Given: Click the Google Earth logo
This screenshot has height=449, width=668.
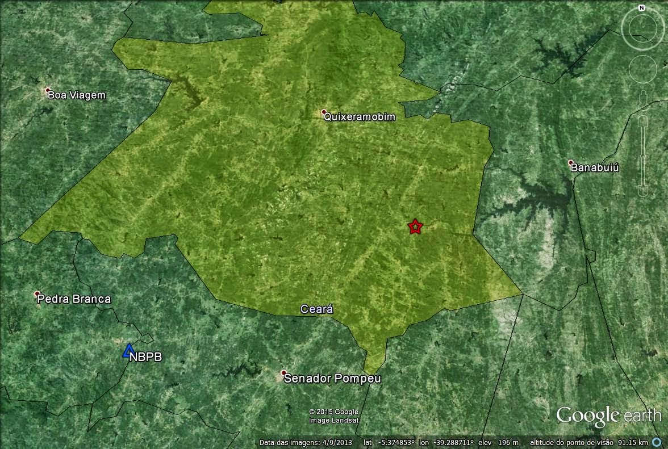Looking at the screenshot, I should click(608, 416).
